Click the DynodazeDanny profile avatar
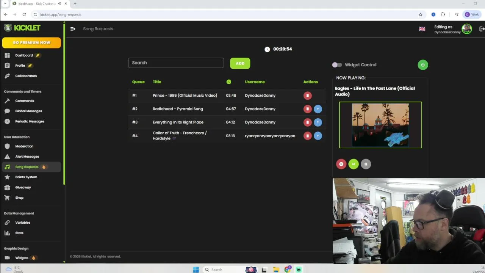 point(467,29)
